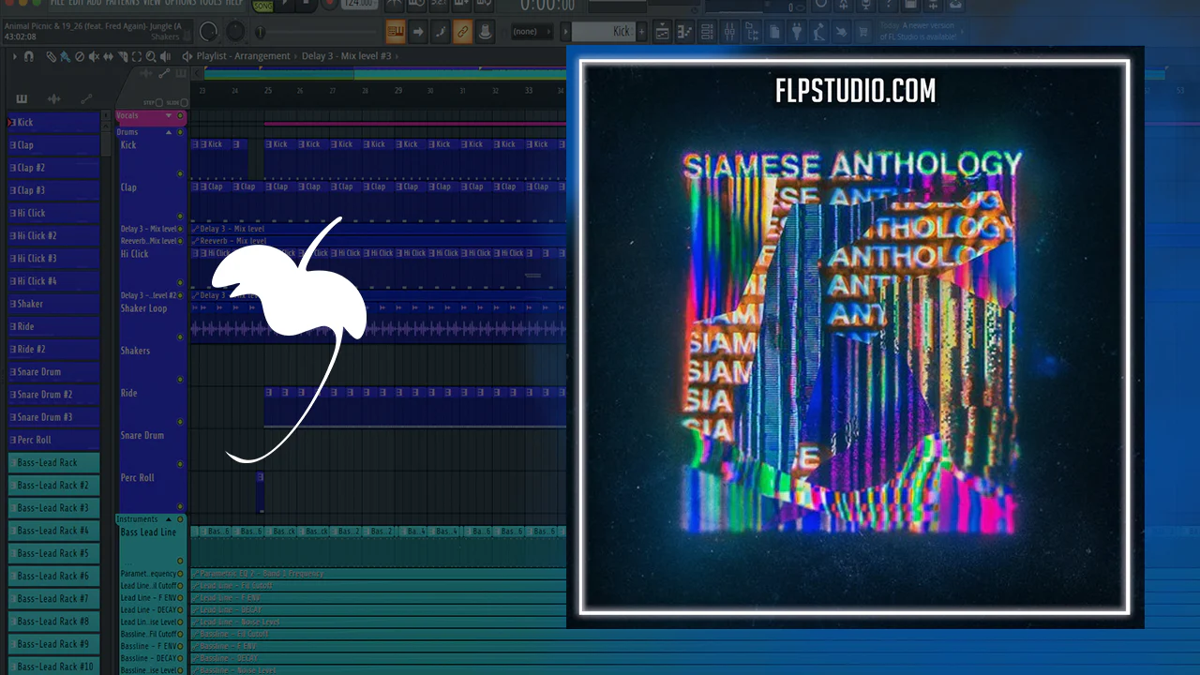Image resolution: width=1200 pixels, height=675 pixels.
Task: Collapse the Drums track group
Action: click(169, 132)
